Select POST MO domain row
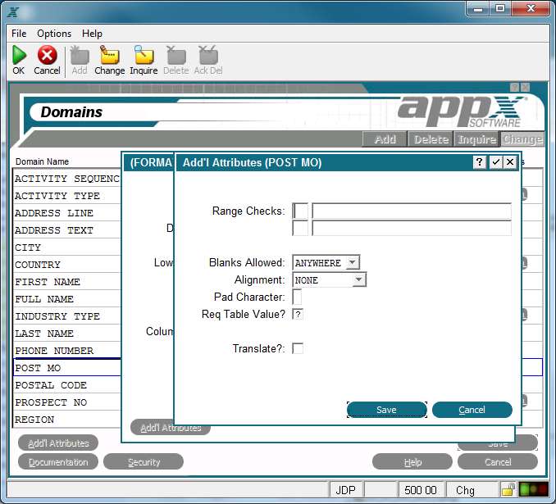This screenshot has width=556, height=504. pyautogui.click(x=67, y=368)
